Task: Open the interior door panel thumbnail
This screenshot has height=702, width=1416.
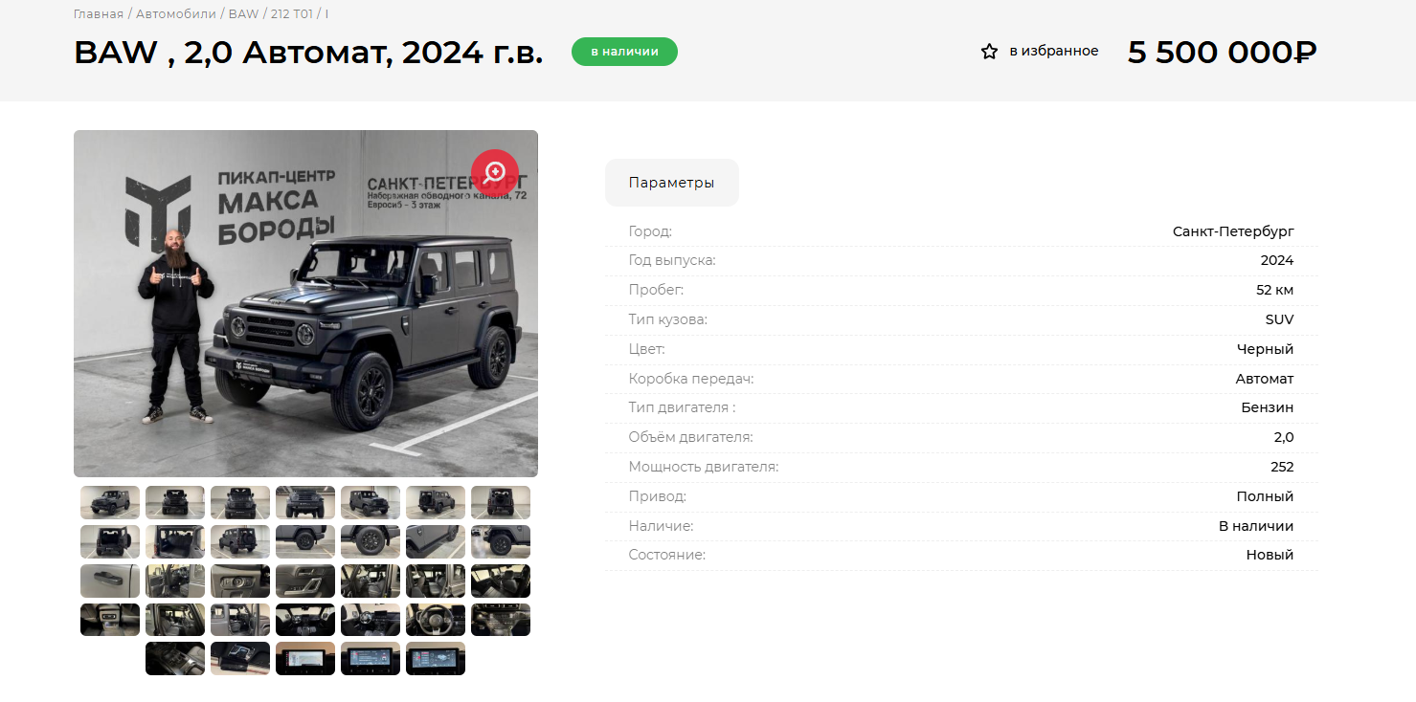Action: click(305, 581)
